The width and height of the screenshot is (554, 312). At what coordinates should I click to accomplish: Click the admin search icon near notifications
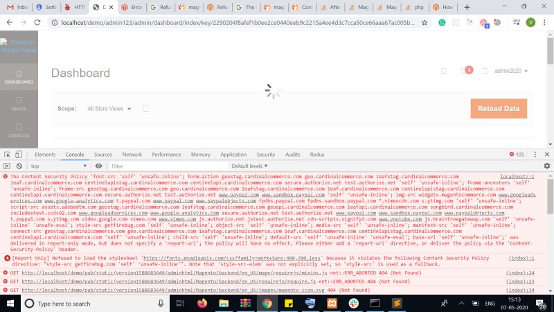click(x=443, y=71)
